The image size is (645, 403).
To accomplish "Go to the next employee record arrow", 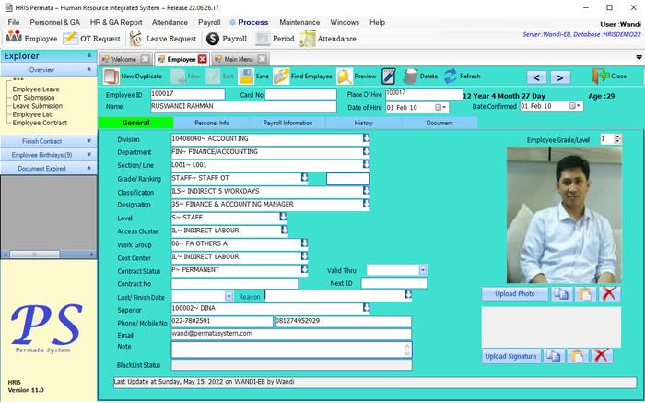I will (559, 77).
